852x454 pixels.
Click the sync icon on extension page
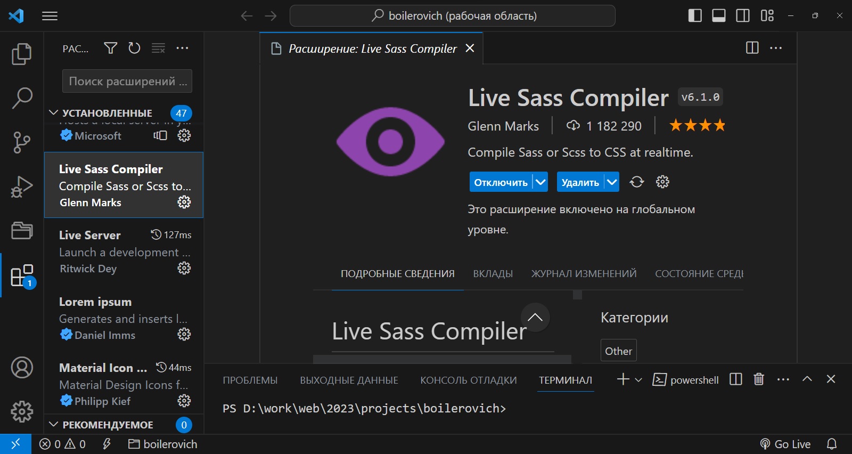pos(636,182)
